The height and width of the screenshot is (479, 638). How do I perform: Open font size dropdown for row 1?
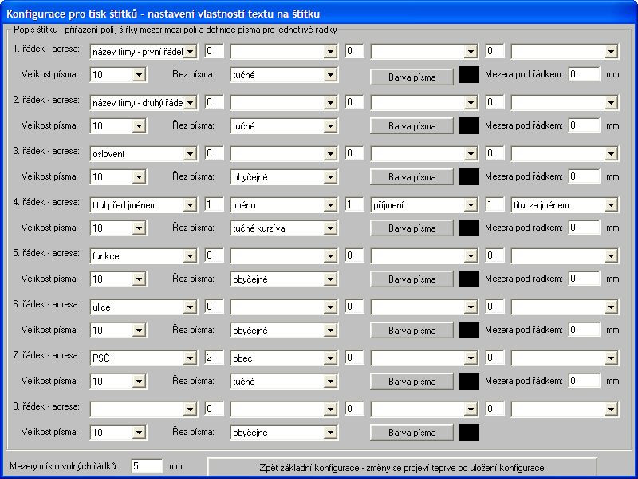[118, 75]
